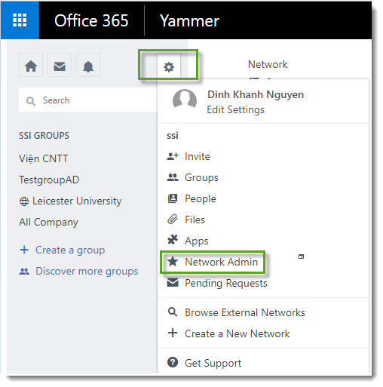Screen dimensions: 383x387
Task: Click the plus icon beside Create a New Network
Action: point(173,333)
